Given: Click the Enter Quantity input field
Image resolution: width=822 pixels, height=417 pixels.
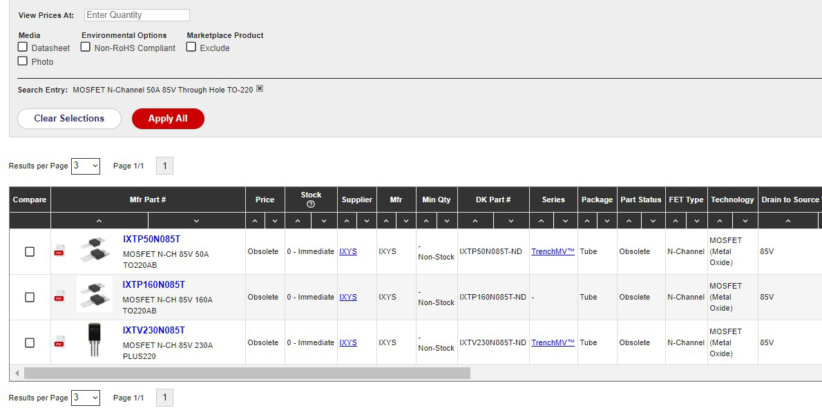Looking at the screenshot, I should coord(137,15).
